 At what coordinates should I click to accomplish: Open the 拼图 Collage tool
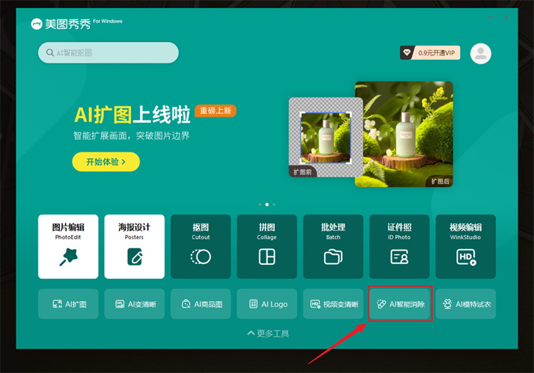(267, 246)
